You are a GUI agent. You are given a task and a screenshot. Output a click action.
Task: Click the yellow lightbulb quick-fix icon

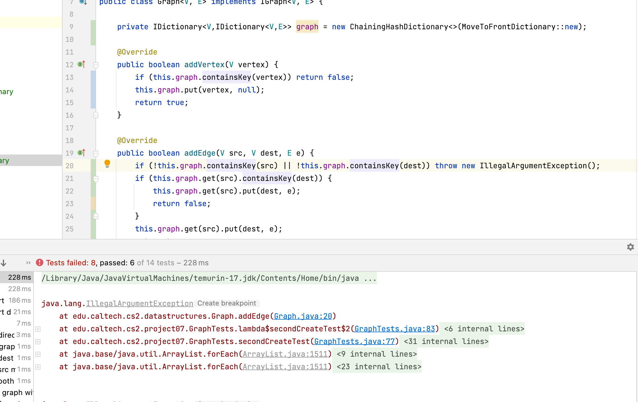point(107,164)
